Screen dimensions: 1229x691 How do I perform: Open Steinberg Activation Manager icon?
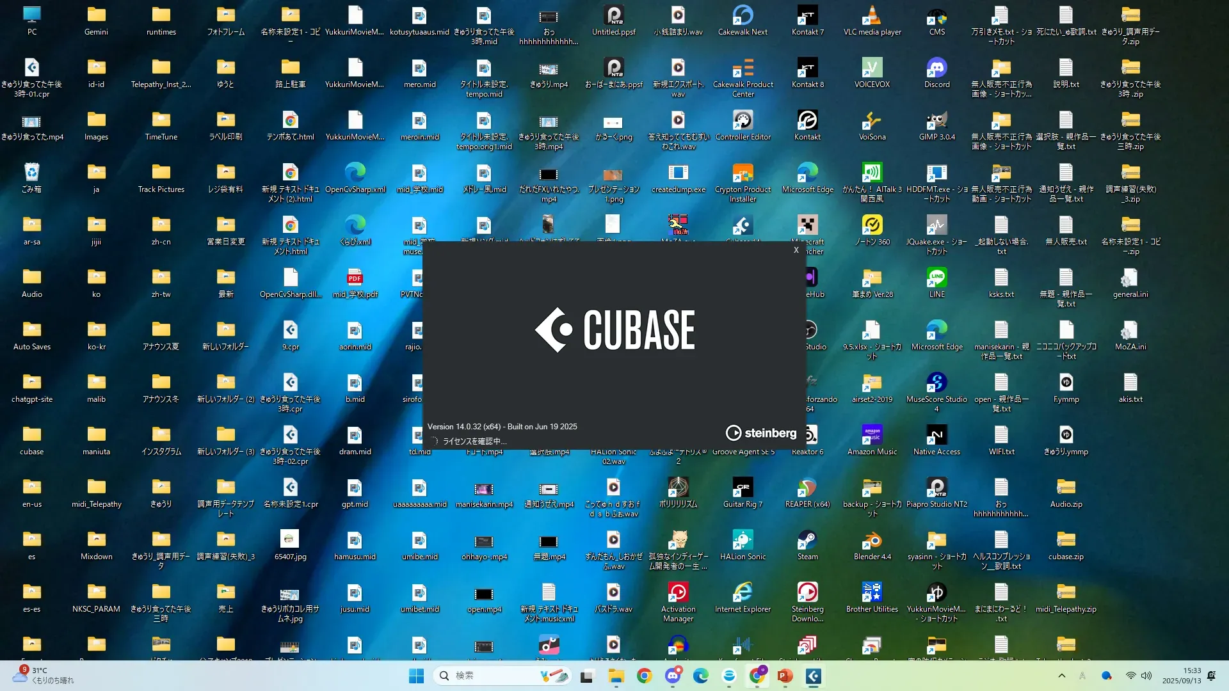[678, 592]
